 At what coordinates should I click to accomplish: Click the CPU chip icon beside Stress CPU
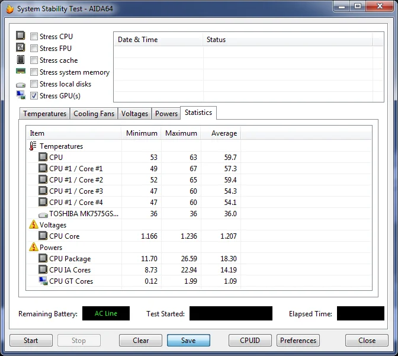(x=21, y=36)
